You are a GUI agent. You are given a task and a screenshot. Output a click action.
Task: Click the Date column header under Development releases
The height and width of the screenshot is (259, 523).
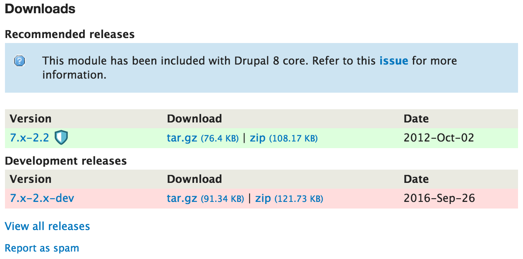click(416, 179)
